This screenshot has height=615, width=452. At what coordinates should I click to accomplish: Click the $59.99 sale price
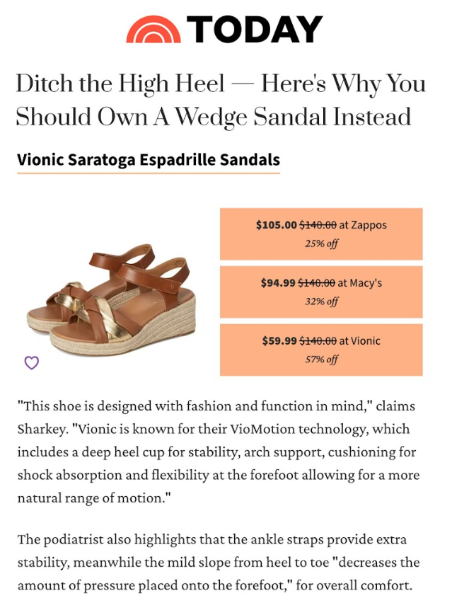click(x=279, y=341)
